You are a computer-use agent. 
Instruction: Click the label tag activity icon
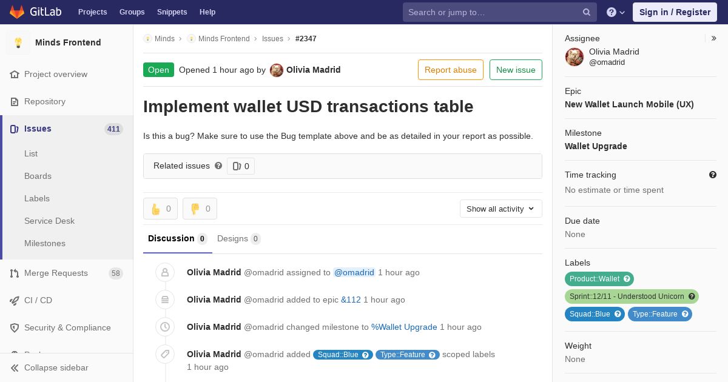tap(165, 354)
